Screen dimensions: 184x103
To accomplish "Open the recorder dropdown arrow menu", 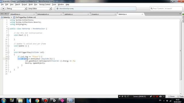I will (x=120, y=96).
